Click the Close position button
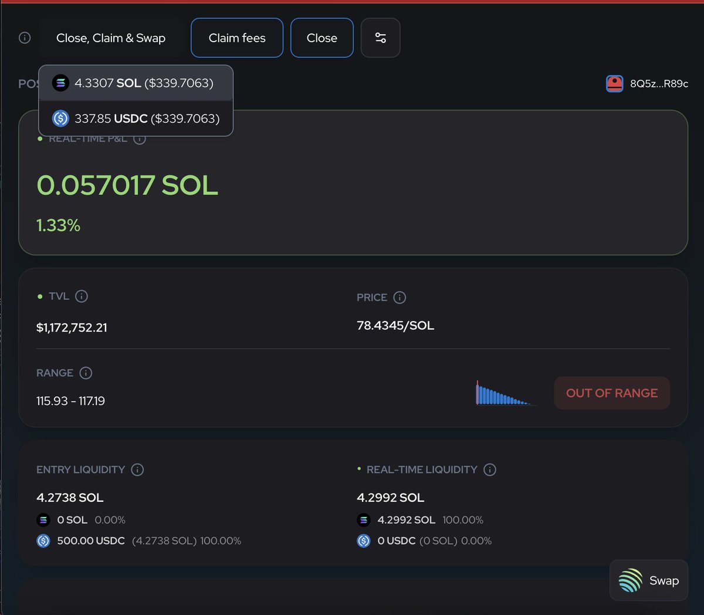Viewport: 704px width, 615px height. pos(322,38)
